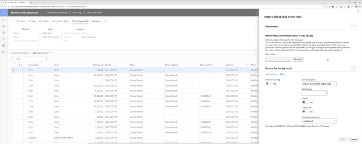362x144 pixels.
Task: Sort by the Sales contract column header
Action: point(206,65)
